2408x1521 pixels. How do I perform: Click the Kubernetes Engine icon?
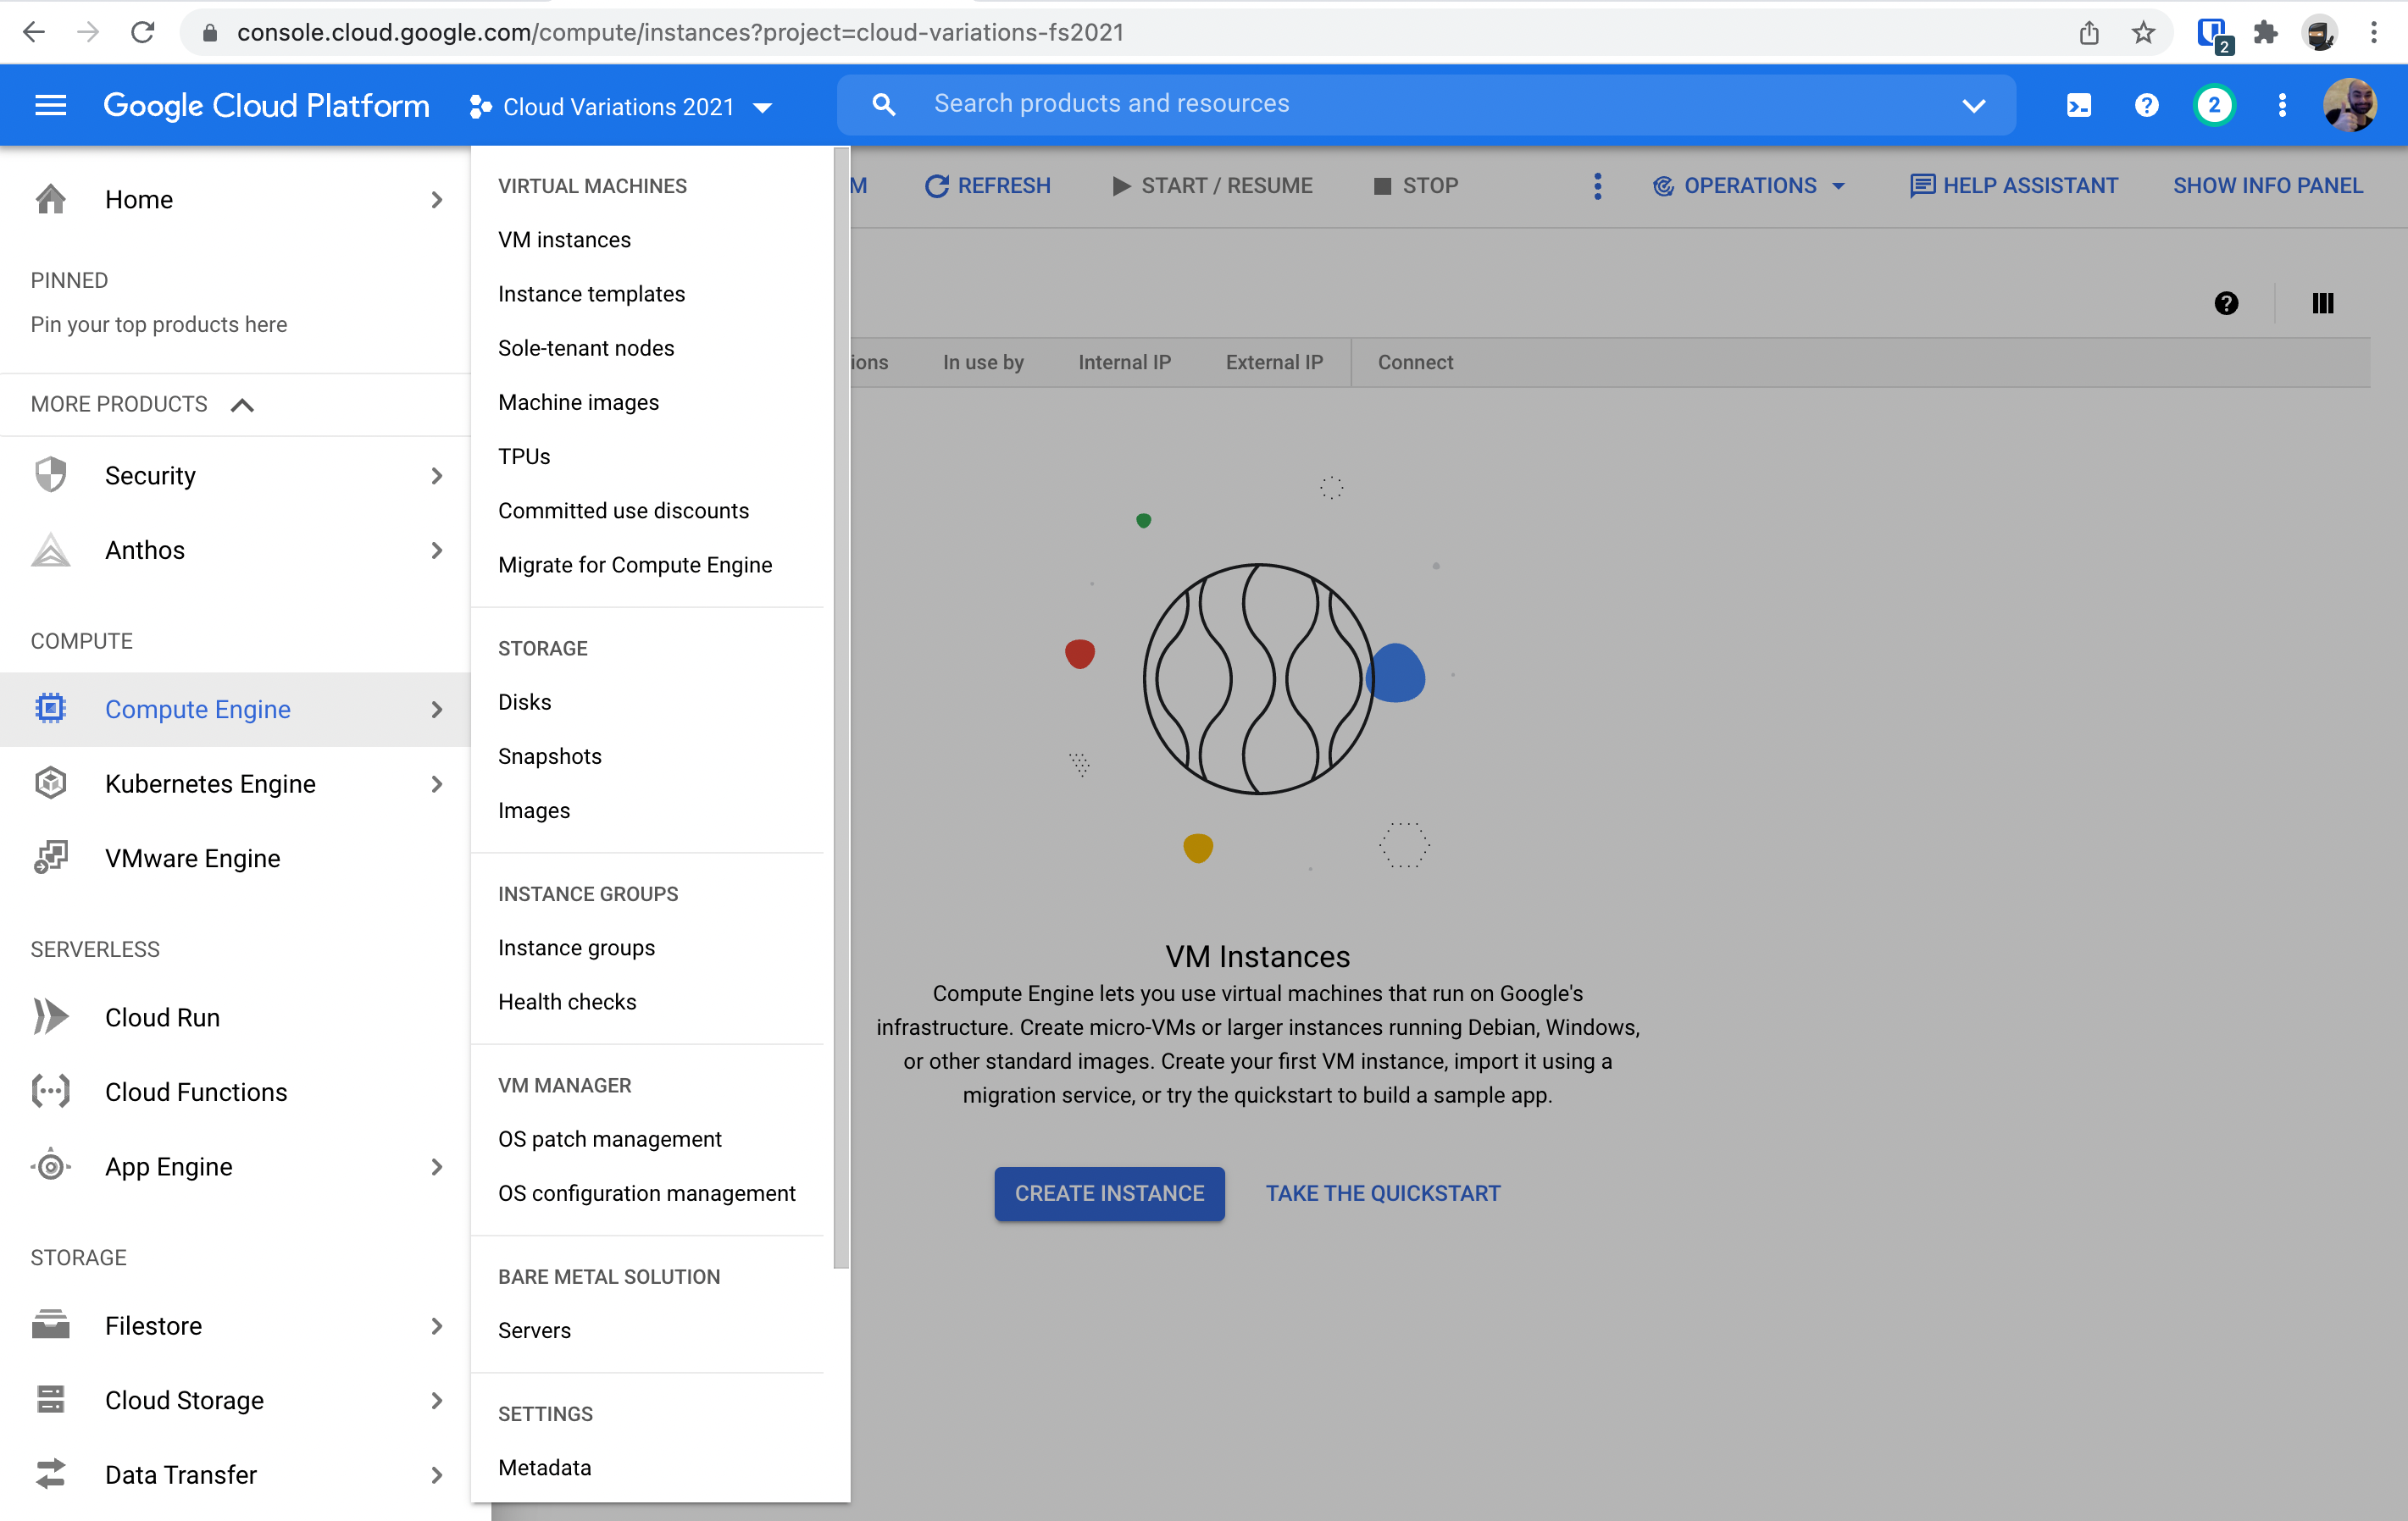point(49,783)
